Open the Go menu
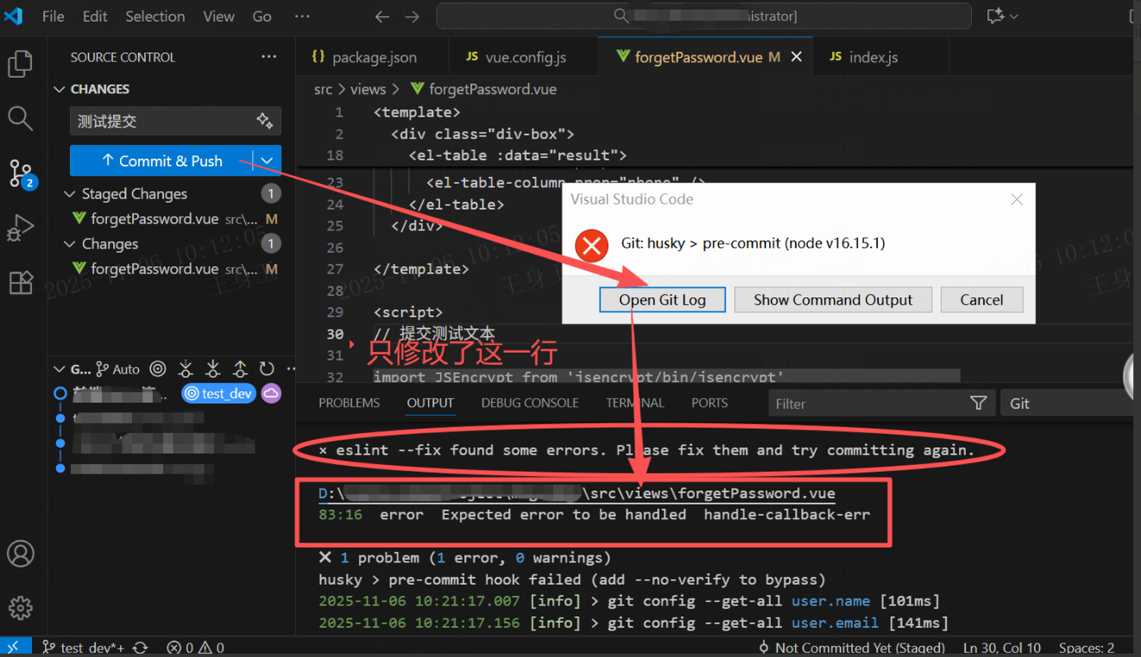The image size is (1141, 657). 262,16
